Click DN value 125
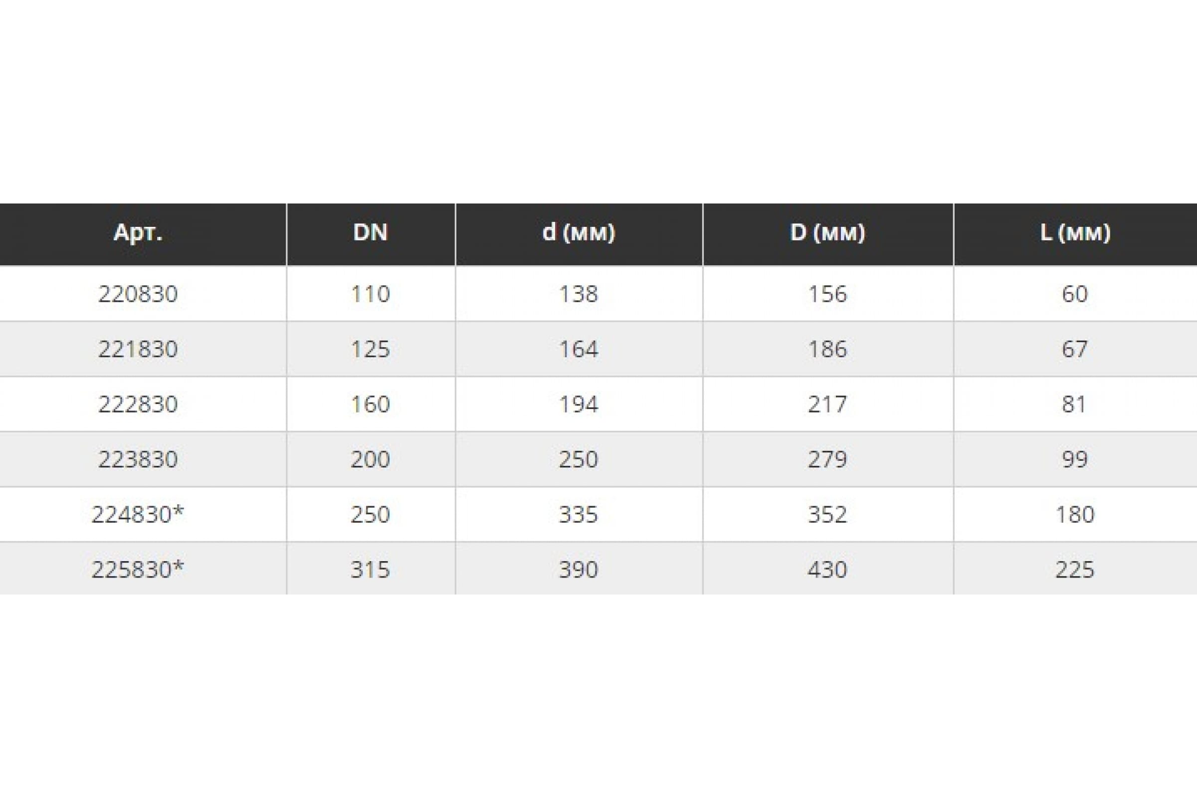 [371, 349]
